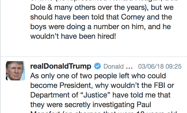Click the truncated 'Donald' display name
The height and width of the screenshot is (113, 187).
113,66
